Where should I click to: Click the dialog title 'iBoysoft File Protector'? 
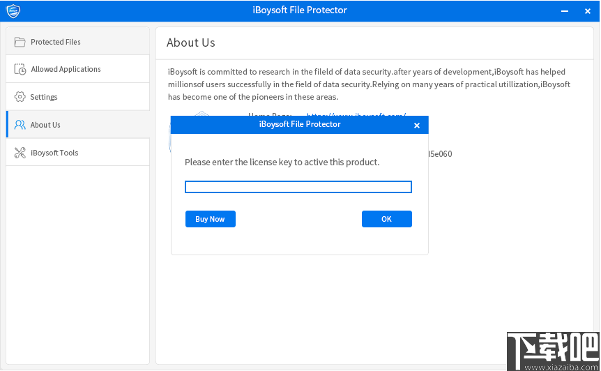(x=300, y=124)
